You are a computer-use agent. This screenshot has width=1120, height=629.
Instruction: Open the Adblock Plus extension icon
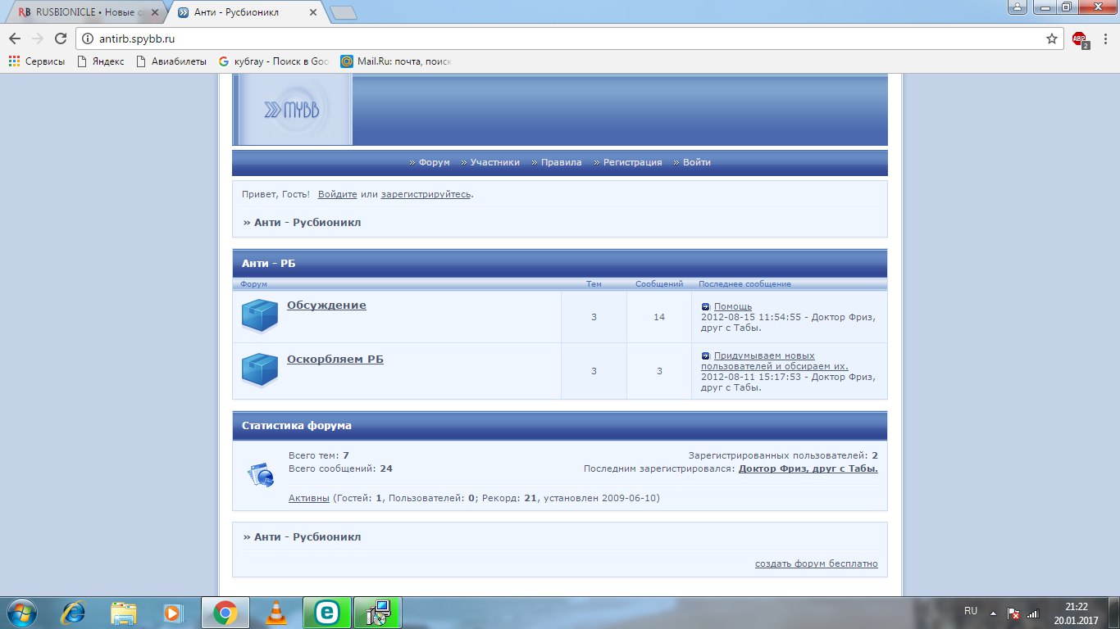click(1080, 39)
